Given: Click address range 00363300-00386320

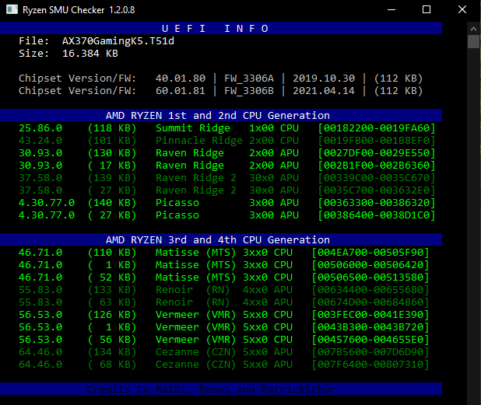Looking at the screenshot, I should [377, 203].
